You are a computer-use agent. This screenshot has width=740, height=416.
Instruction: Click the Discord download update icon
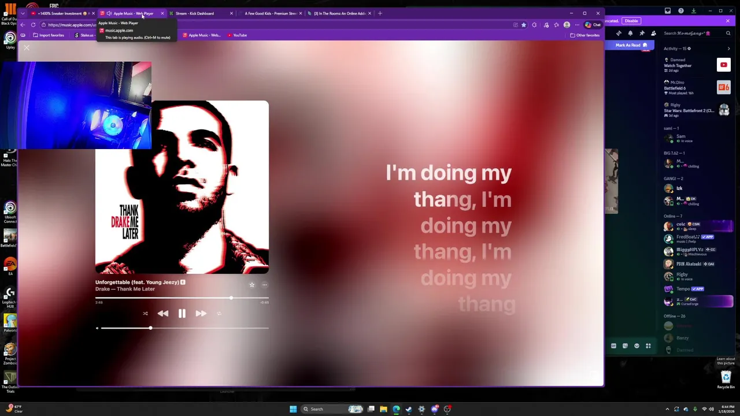pyautogui.click(x=693, y=10)
